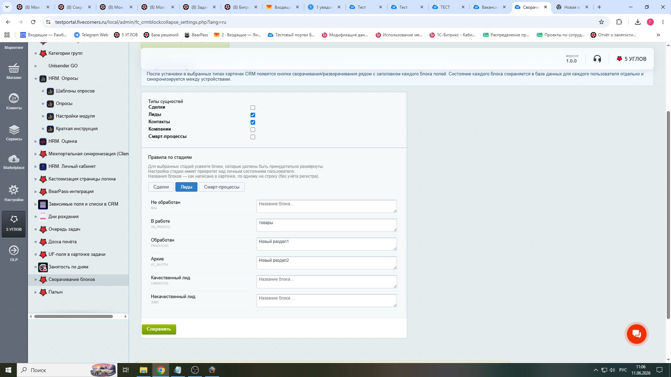Open the 5 УГЛОВ sidebar item
The width and height of the screenshot is (671, 377).
click(x=14, y=224)
